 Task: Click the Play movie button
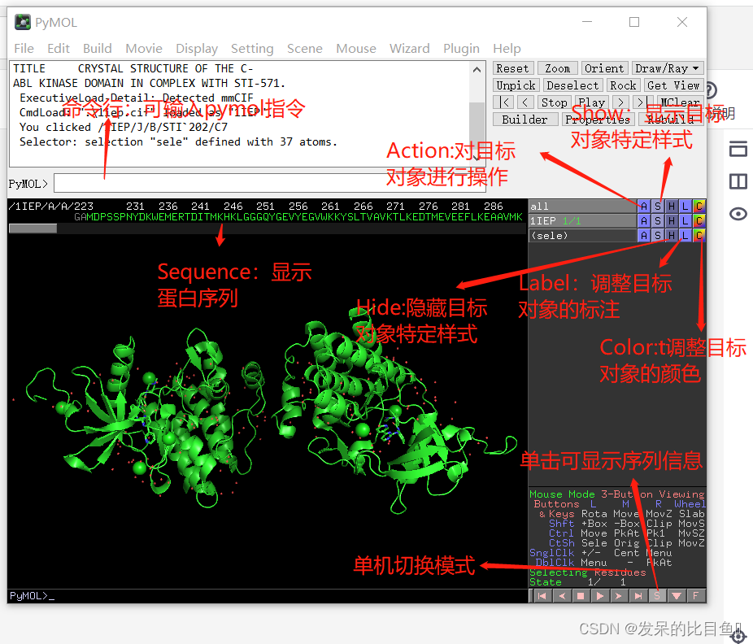[x=592, y=102]
